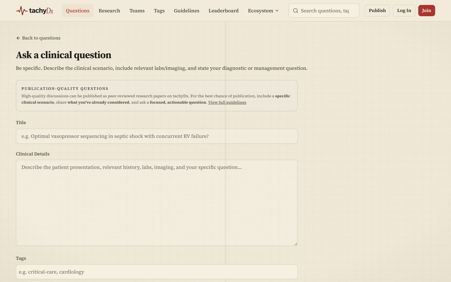Click the 'Tags' field label
This screenshot has width=451, height=282.
(x=21, y=258)
